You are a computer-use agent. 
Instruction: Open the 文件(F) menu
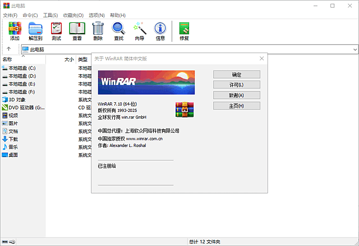[x=10, y=15]
